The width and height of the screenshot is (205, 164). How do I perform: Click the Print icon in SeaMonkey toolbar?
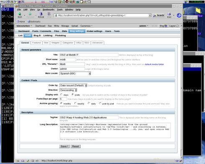click(169, 14)
